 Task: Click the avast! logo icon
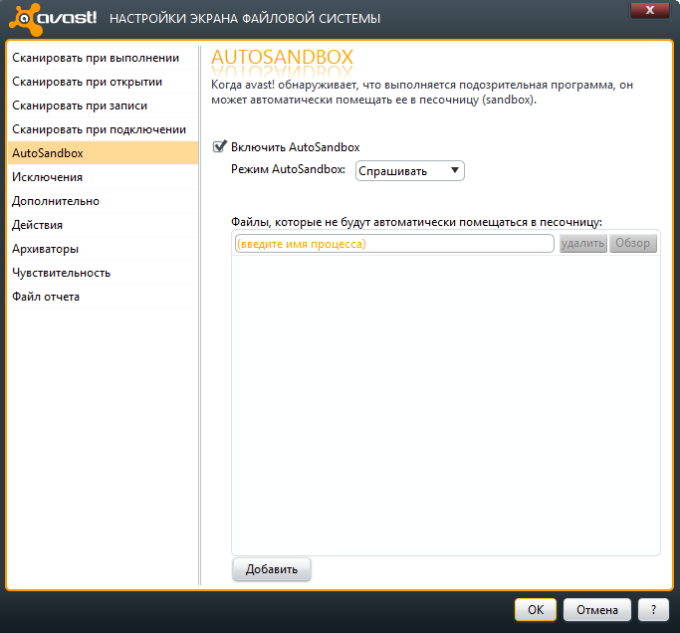point(26,19)
